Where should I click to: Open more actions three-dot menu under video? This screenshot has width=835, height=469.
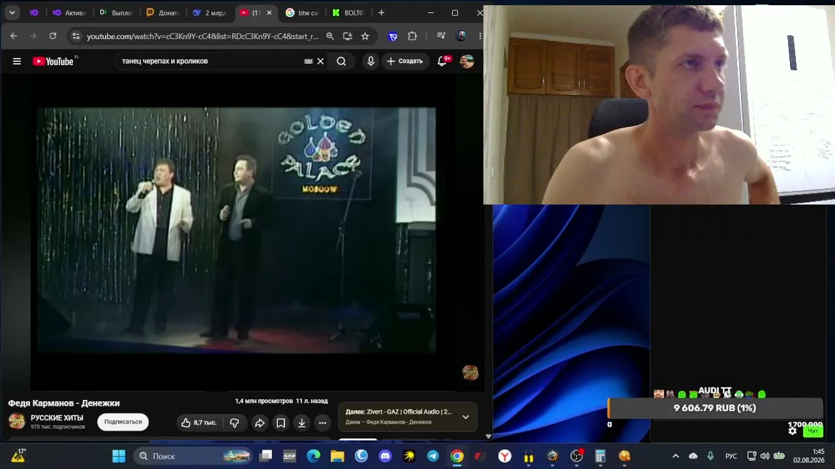322,423
